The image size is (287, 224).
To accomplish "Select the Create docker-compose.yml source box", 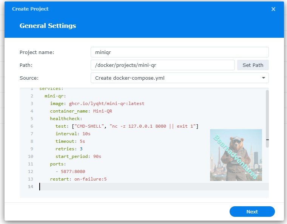I will click(179, 78).
